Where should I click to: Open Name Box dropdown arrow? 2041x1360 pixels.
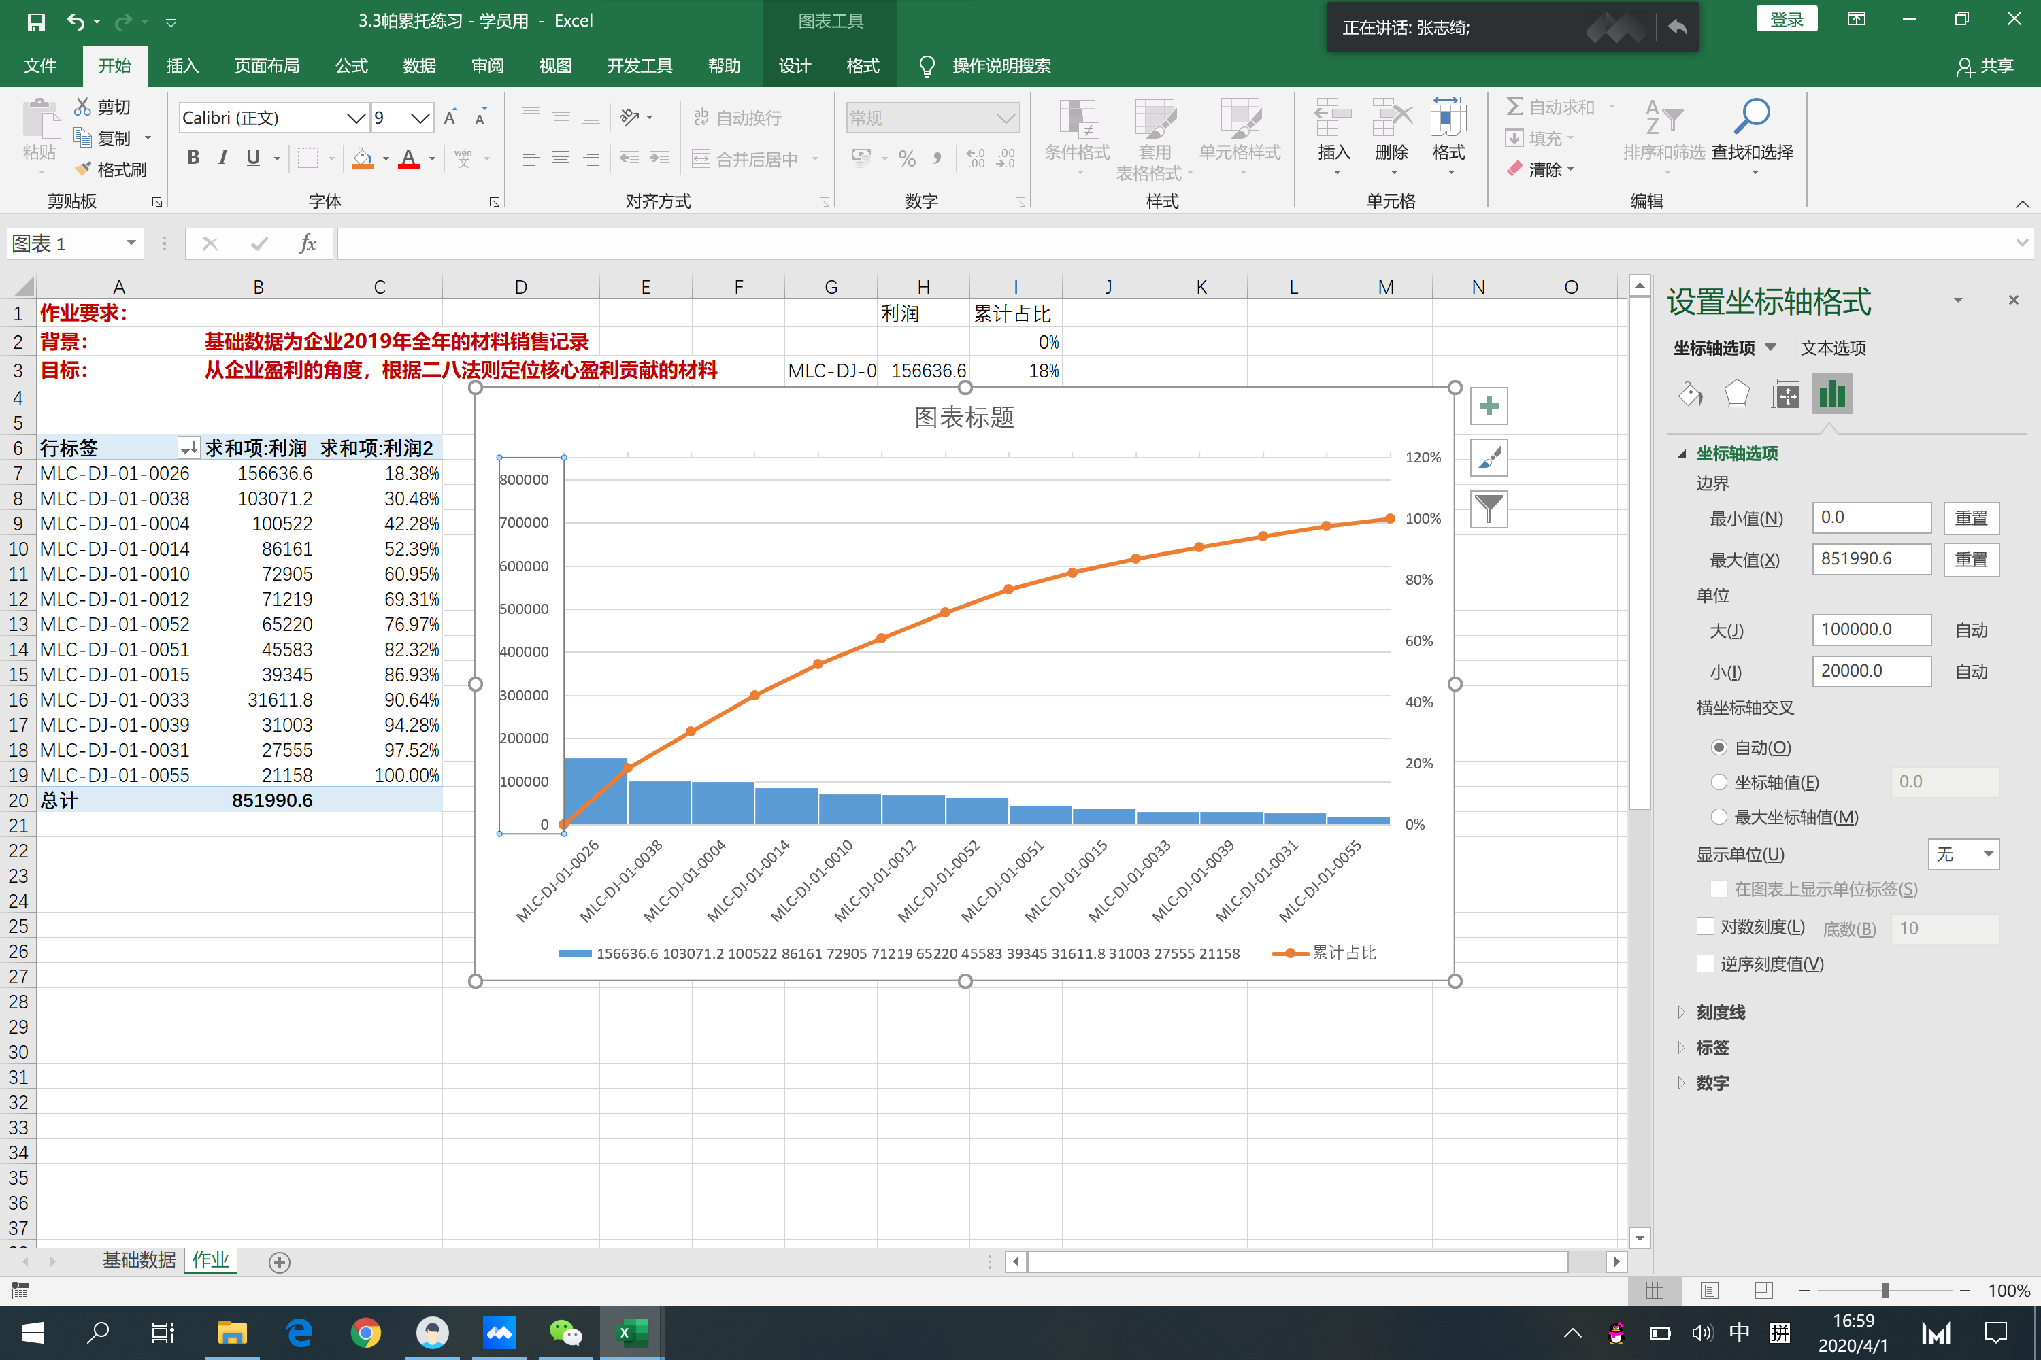pyautogui.click(x=131, y=243)
